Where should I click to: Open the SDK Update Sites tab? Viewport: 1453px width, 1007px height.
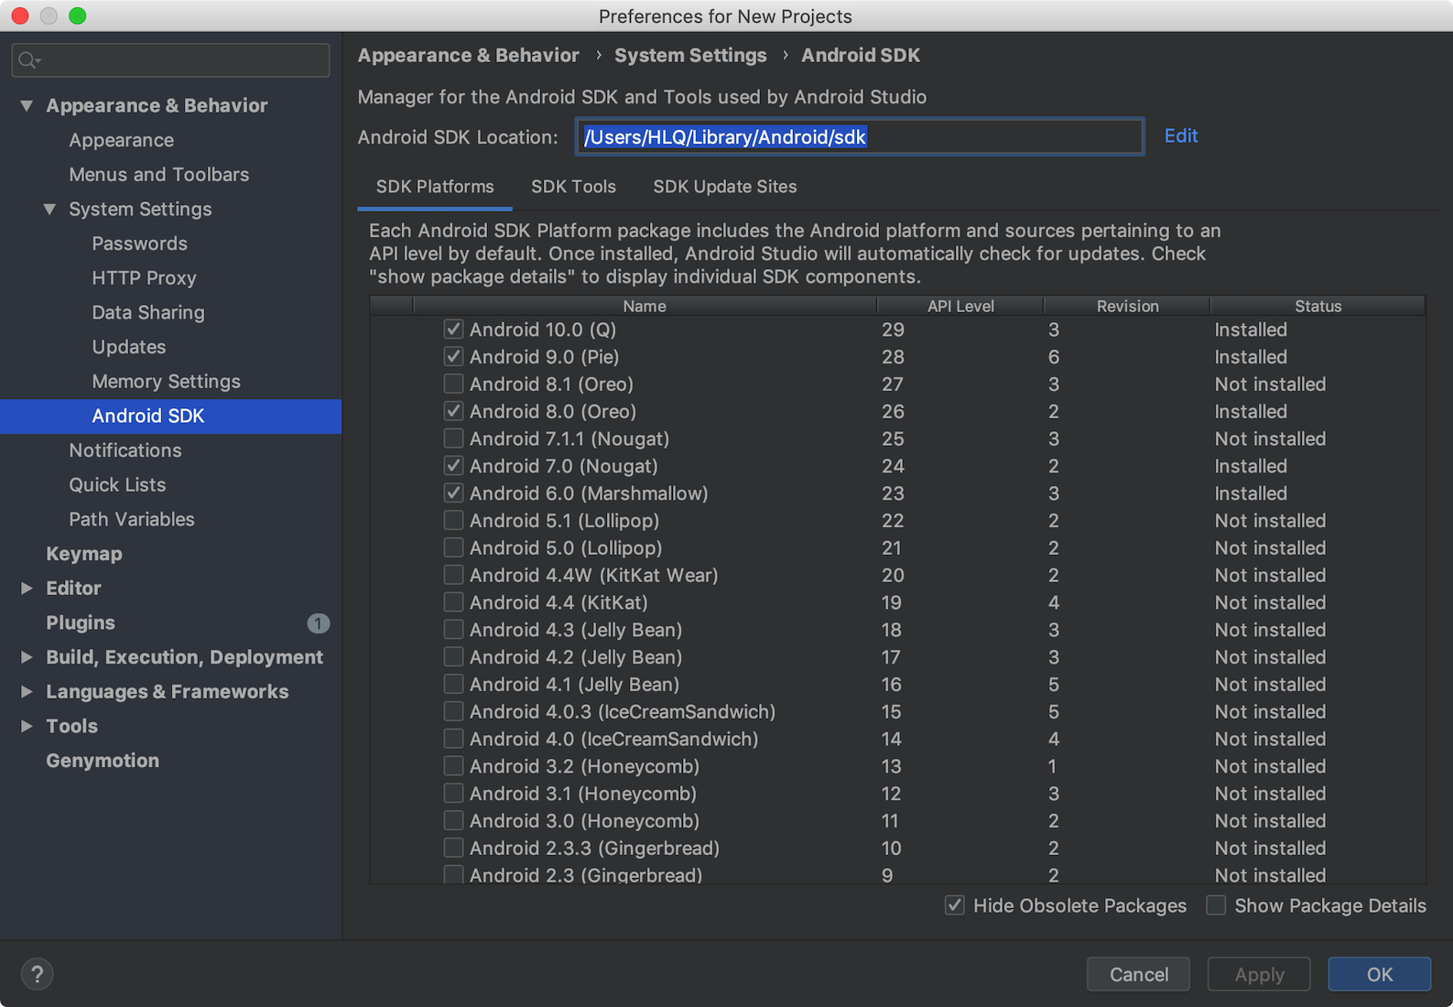pyautogui.click(x=724, y=187)
